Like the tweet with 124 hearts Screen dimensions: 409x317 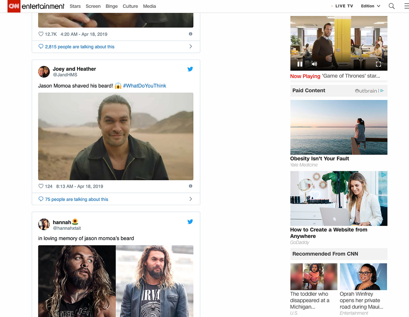41,186
